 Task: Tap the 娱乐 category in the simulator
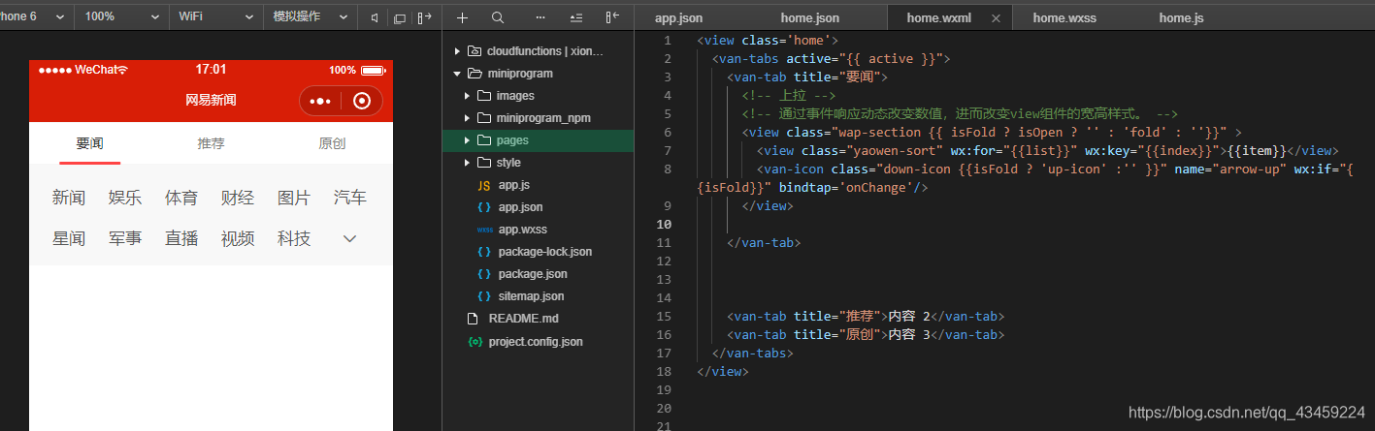(x=125, y=198)
